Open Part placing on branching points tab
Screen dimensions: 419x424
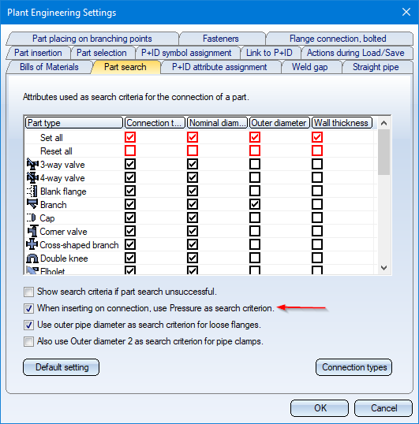92,39
